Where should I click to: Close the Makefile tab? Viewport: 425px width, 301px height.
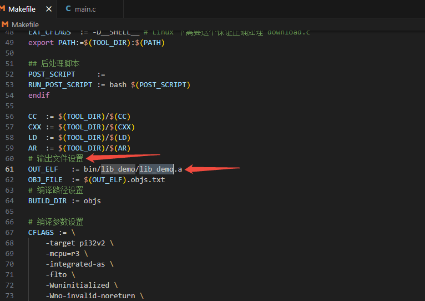coord(49,9)
